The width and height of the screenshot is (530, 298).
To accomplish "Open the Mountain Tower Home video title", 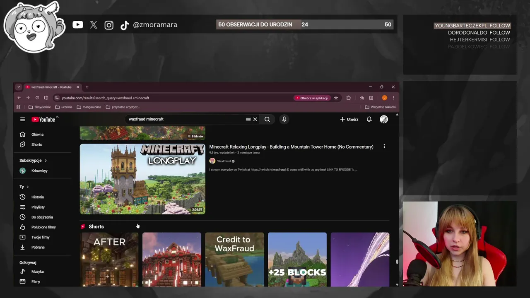I will (x=291, y=147).
